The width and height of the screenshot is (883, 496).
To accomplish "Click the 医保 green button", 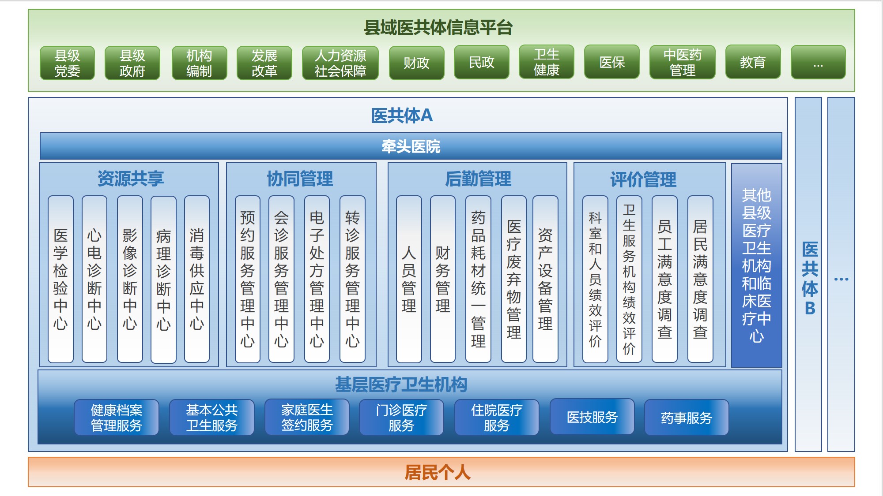I will coord(611,62).
